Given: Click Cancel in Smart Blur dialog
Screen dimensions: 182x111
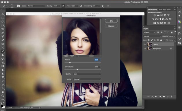Looking at the screenshot, I should 111,26.
